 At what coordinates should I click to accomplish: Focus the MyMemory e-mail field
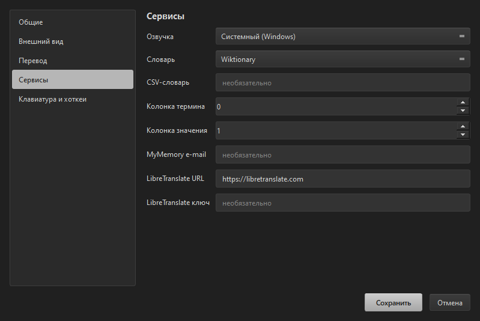click(343, 154)
